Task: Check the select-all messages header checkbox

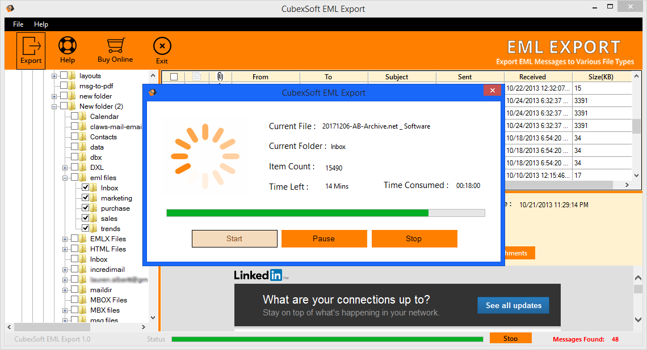Action: tap(174, 76)
